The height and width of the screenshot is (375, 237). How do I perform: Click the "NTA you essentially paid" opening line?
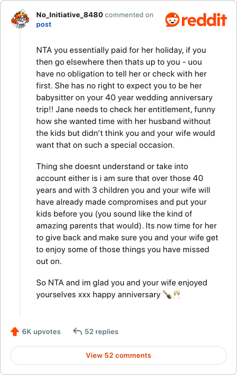point(121,50)
